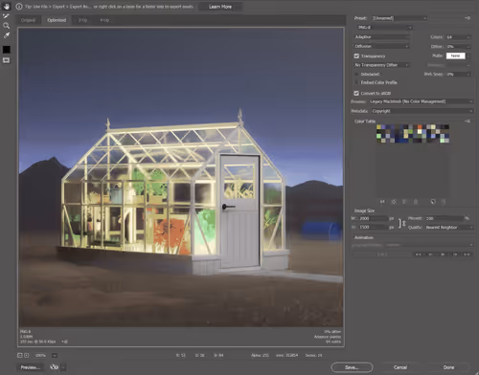The image size is (479, 375).
Task: Go to first animation frame
Action: click(x=418, y=254)
